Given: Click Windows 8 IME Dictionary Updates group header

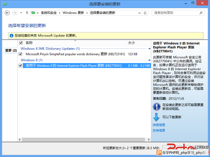Looking at the screenshot, I should pyautogui.click(x=50, y=49).
